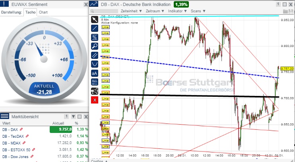Screen dimensions: 295x162
Task: Click the chart line icon beside DB - DAX title
Action: (x=93, y=4)
